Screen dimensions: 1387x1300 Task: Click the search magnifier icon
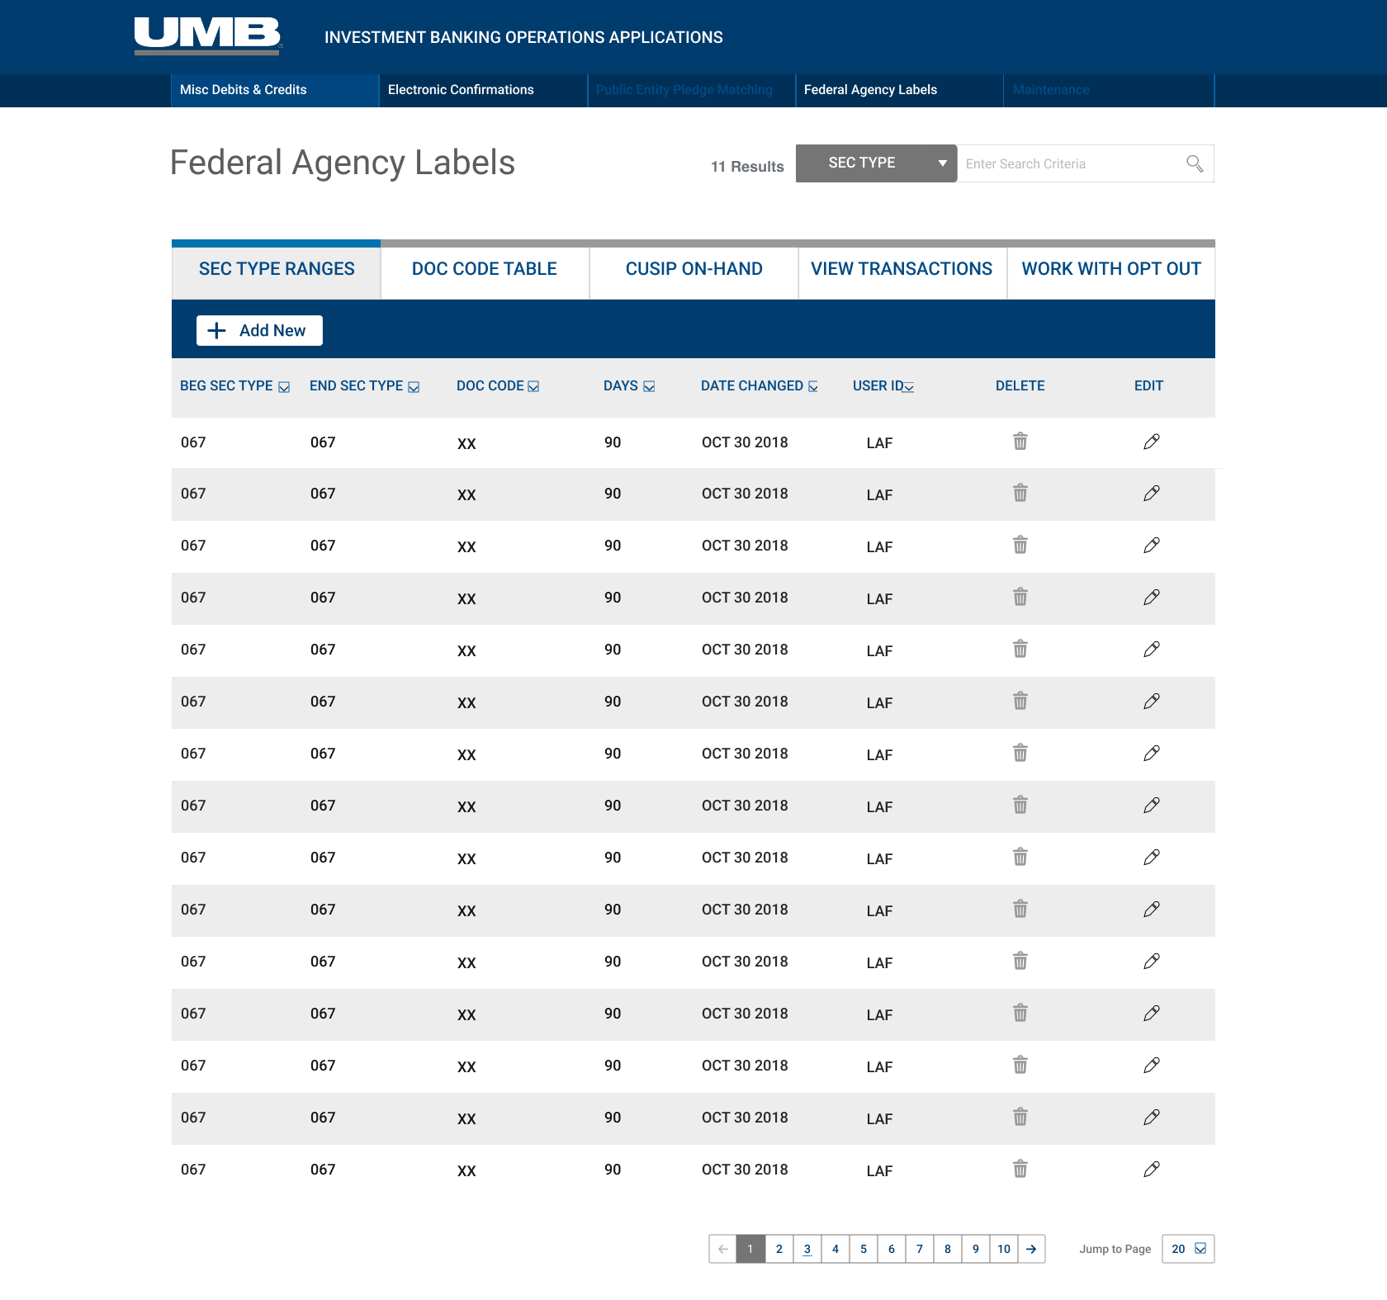coord(1194,163)
